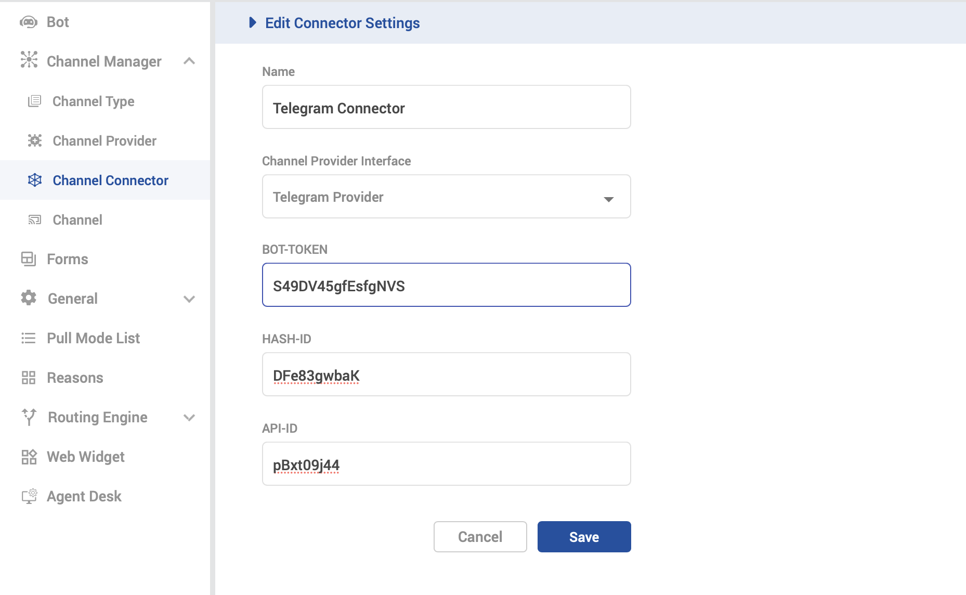Focus the HASH-ID text field

coord(446,374)
